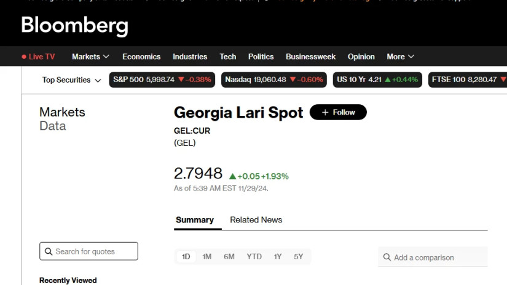The width and height of the screenshot is (507, 285).
Task: Click the red Live TV dot icon
Action: 24,57
